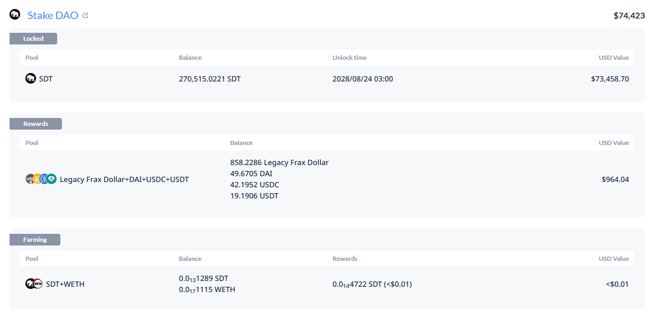646x309 pixels.
Task: Select the Locked section tag
Action: coord(33,39)
